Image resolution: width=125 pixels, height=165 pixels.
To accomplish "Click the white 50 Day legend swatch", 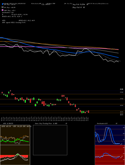I will 2,7.
